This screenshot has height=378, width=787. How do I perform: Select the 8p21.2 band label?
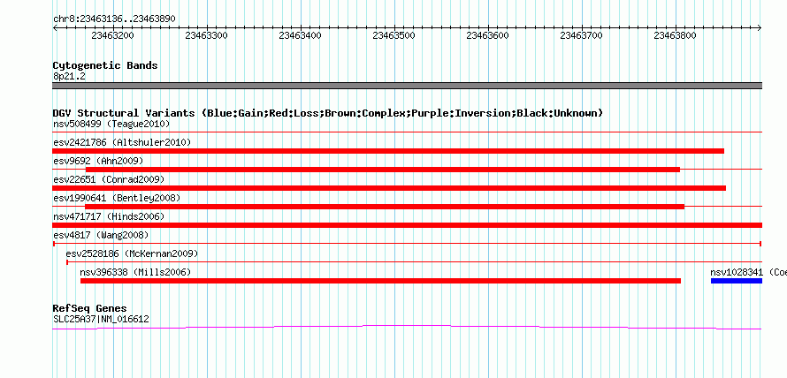[x=68, y=77]
